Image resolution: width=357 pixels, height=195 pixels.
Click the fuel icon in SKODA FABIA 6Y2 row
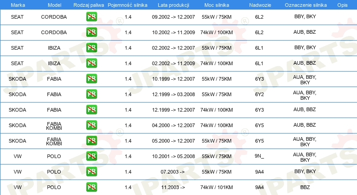click(x=91, y=94)
